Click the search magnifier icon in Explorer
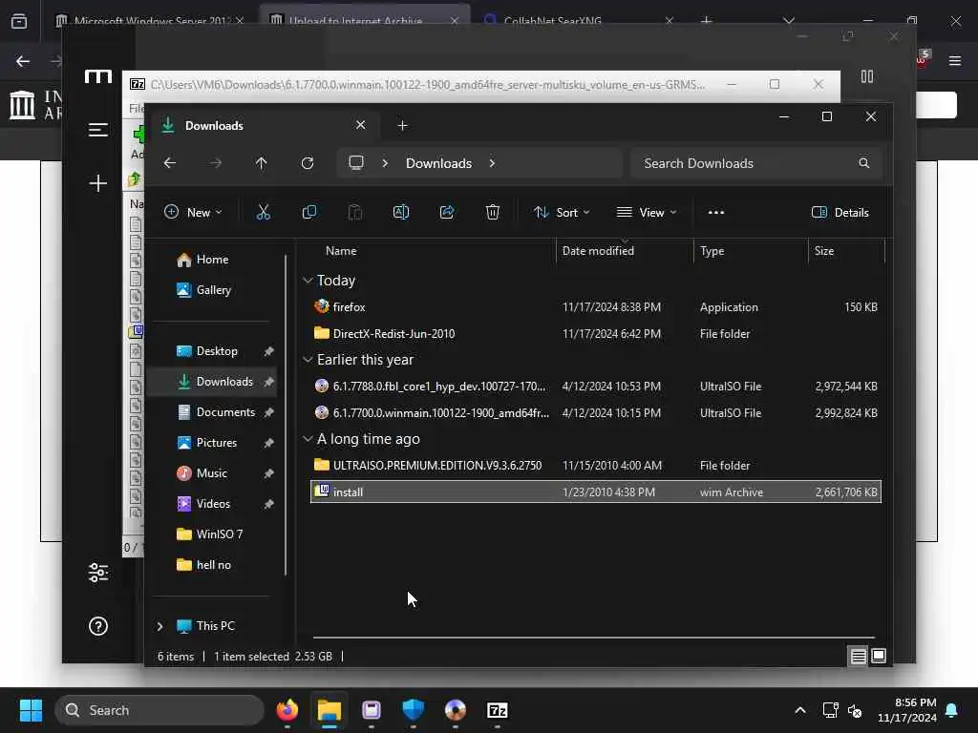978x733 pixels. [863, 163]
